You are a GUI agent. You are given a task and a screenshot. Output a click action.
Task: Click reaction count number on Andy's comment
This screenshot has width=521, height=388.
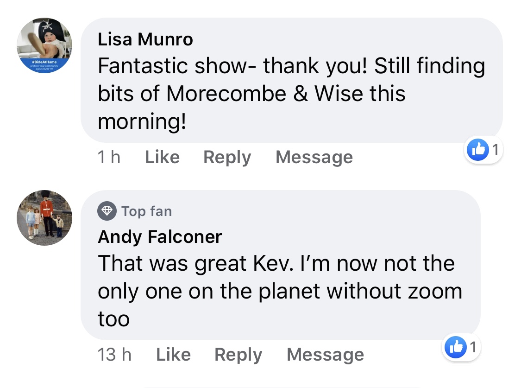472,347
